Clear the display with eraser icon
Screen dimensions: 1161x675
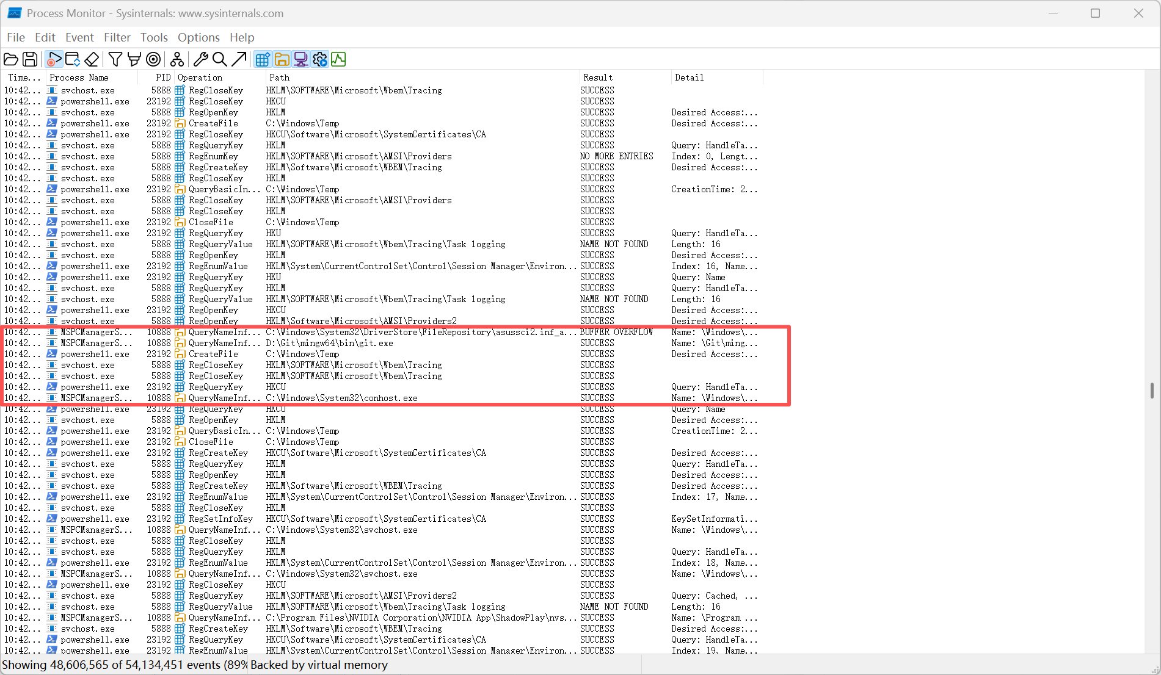pos(92,59)
